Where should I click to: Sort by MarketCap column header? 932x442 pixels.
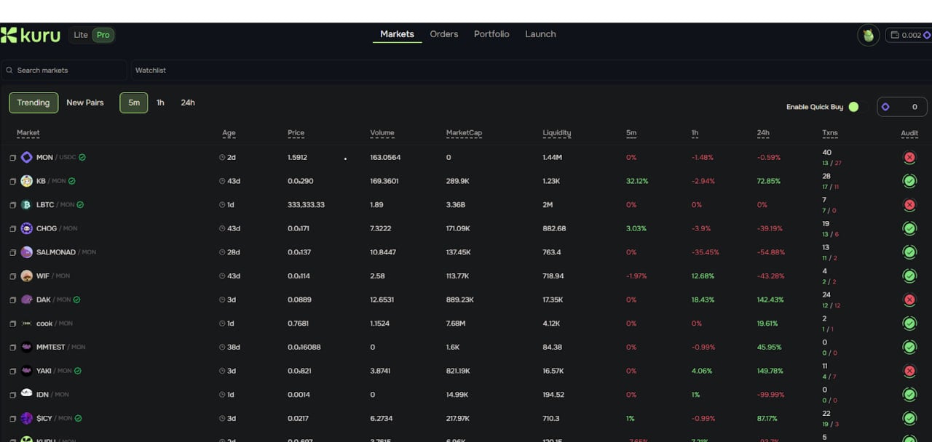coord(464,133)
